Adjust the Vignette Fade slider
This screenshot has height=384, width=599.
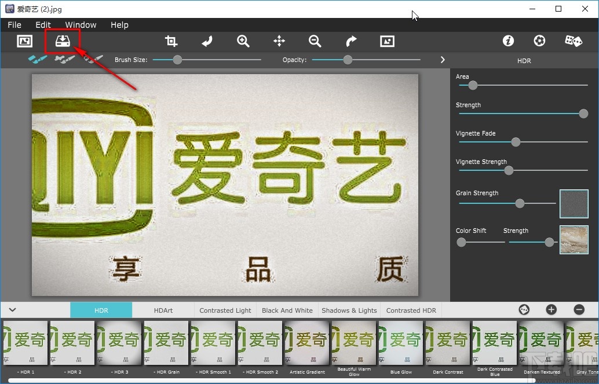516,142
